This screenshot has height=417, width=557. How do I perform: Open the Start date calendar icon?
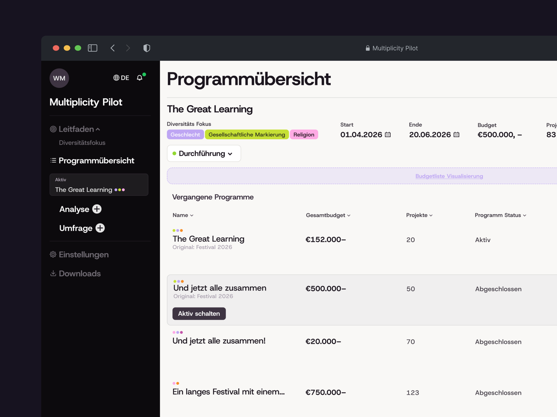[388, 135]
